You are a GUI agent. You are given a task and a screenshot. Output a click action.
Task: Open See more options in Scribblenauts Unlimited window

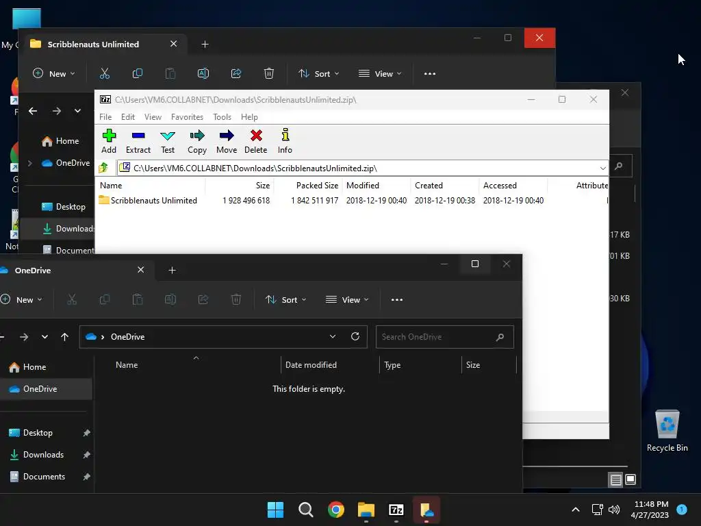tap(430, 73)
